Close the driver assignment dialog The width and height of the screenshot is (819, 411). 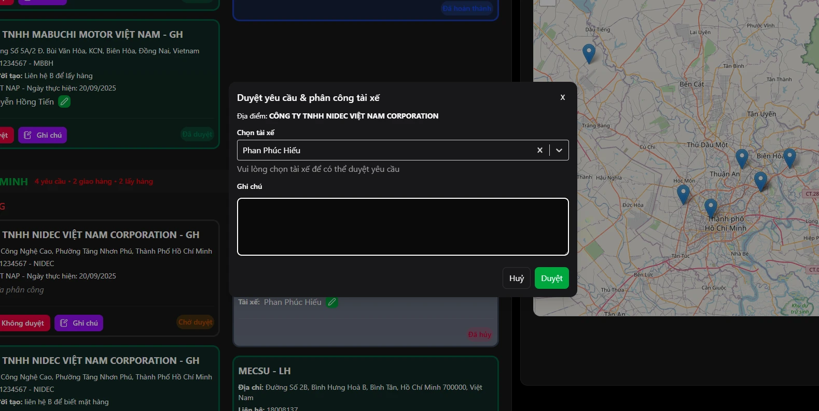coord(562,97)
